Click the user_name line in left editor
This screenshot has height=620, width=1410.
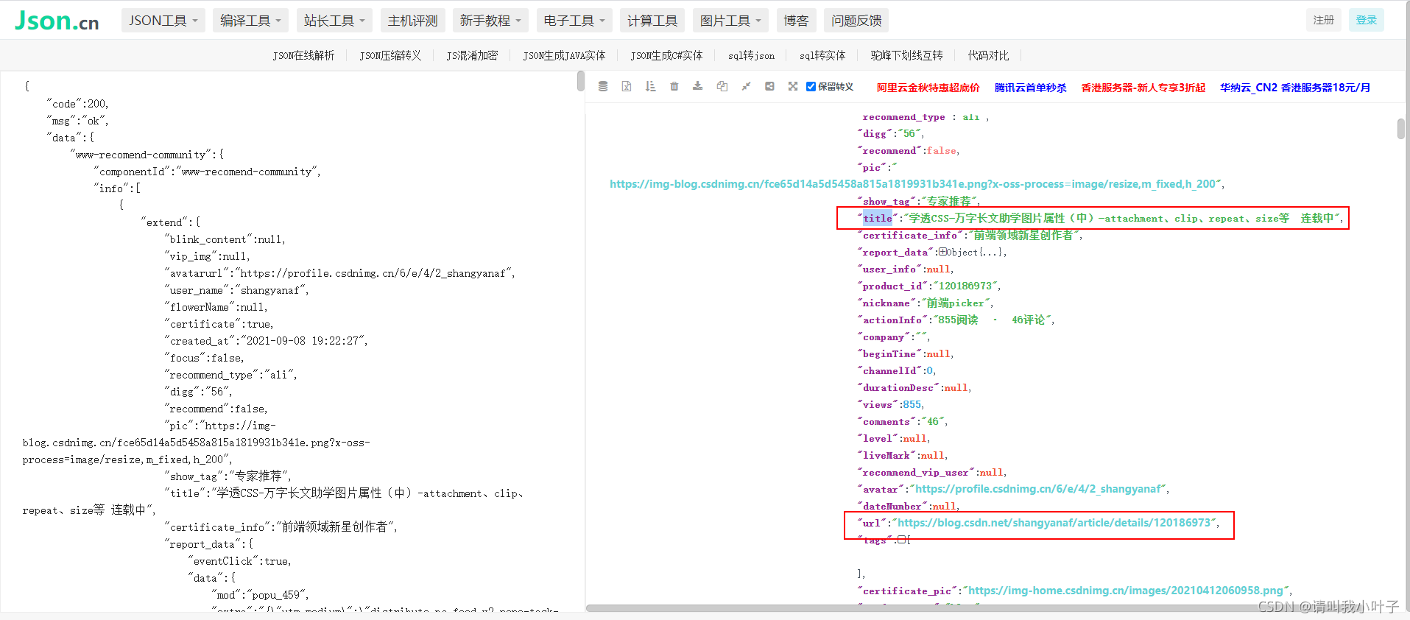(x=237, y=290)
